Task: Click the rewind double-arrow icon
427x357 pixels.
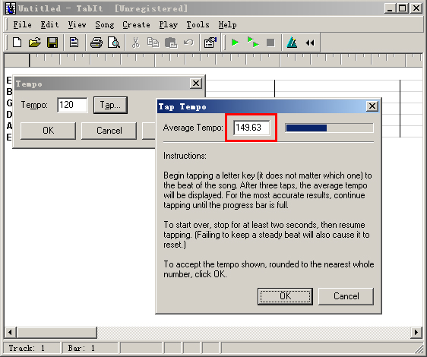Action: pos(310,43)
